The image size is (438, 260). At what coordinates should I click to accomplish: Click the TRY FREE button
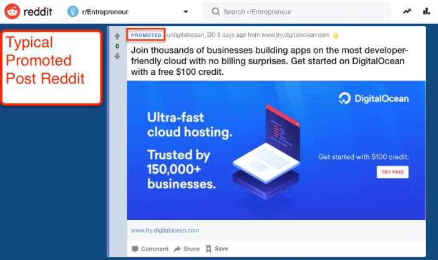(x=392, y=172)
